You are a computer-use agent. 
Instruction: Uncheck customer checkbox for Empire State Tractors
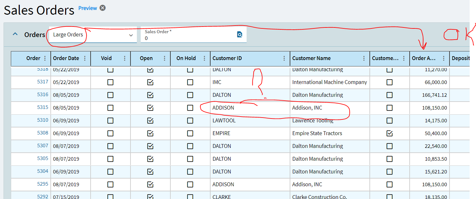pos(390,133)
